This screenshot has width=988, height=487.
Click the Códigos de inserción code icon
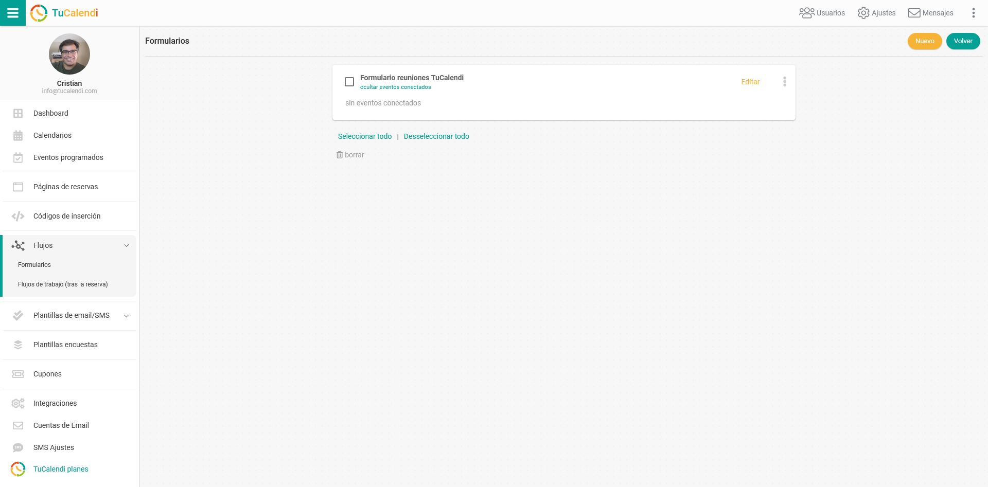[18, 216]
